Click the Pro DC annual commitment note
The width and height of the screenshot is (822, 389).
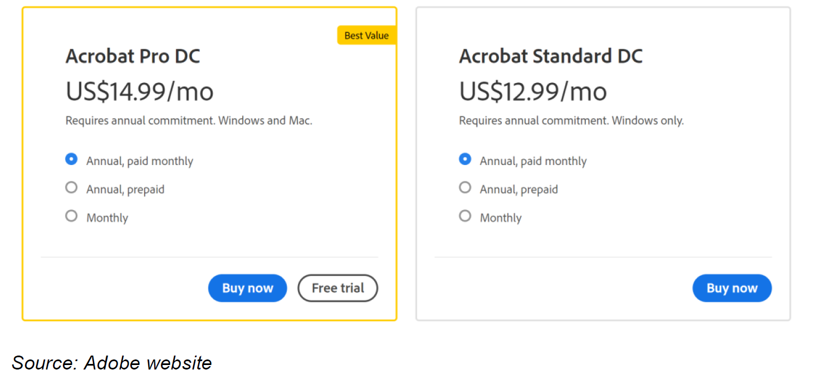click(188, 120)
